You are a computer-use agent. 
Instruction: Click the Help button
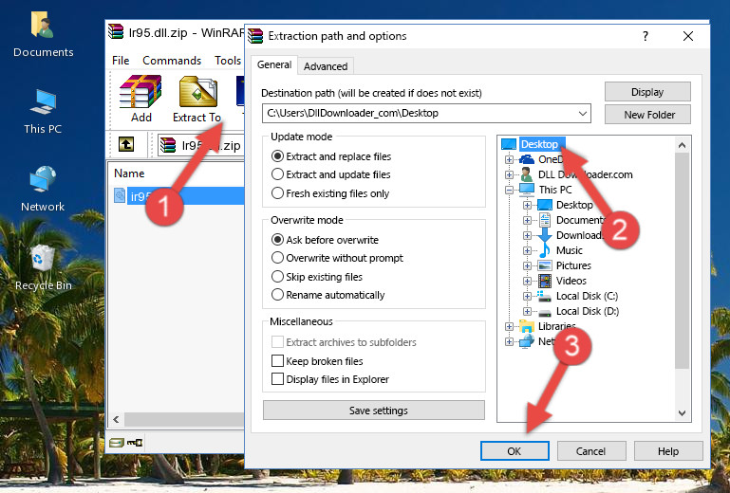[x=668, y=451]
